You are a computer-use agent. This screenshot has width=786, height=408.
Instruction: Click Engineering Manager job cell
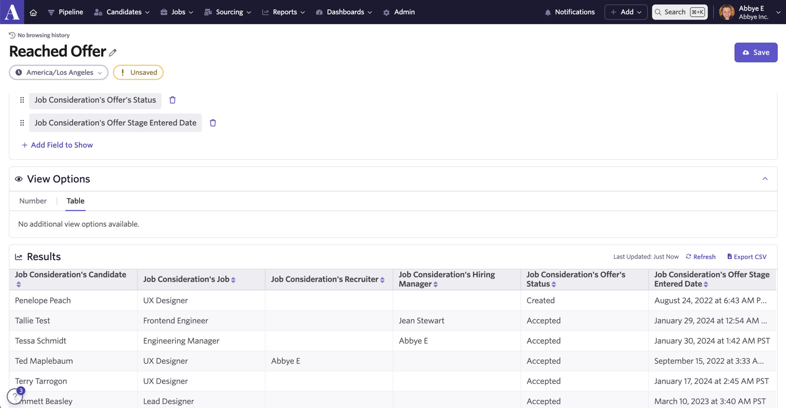(x=201, y=341)
